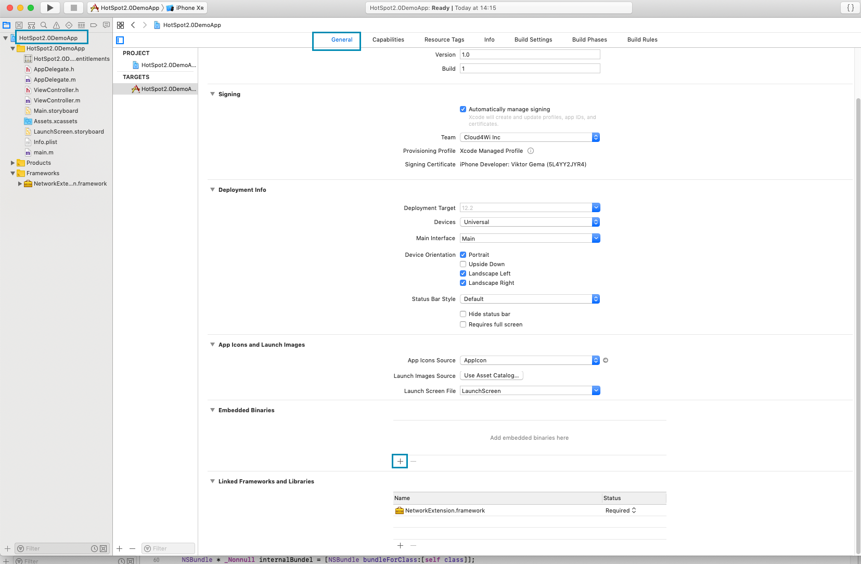Collapse Embedded Binaries section
The height and width of the screenshot is (564, 861).
(212, 410)
